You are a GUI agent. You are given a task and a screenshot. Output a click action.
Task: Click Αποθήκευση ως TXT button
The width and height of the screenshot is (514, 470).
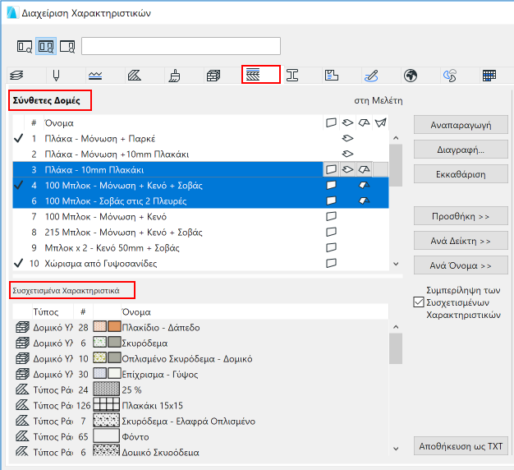click(461, 446)
